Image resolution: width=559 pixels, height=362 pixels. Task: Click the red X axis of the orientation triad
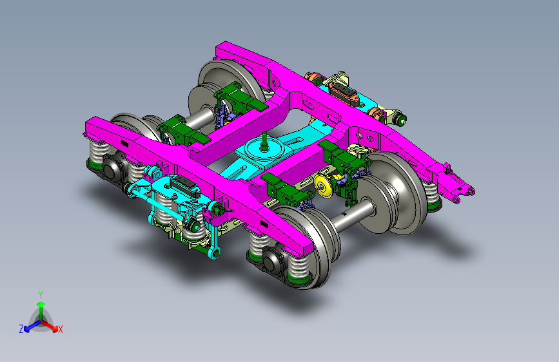[50, 326]
